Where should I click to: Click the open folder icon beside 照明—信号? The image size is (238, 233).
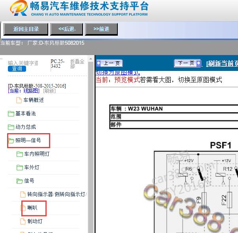(x=11, y=141)
